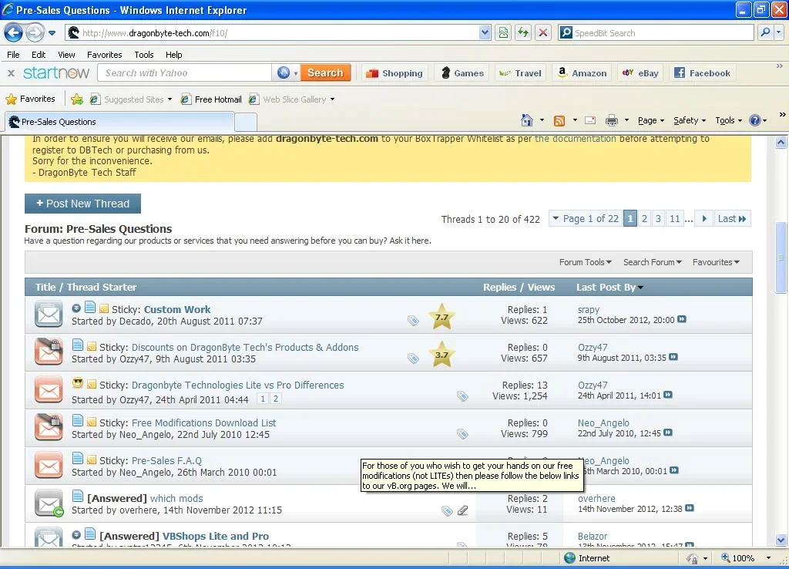Click the Refresh page icon

[523, 32]
